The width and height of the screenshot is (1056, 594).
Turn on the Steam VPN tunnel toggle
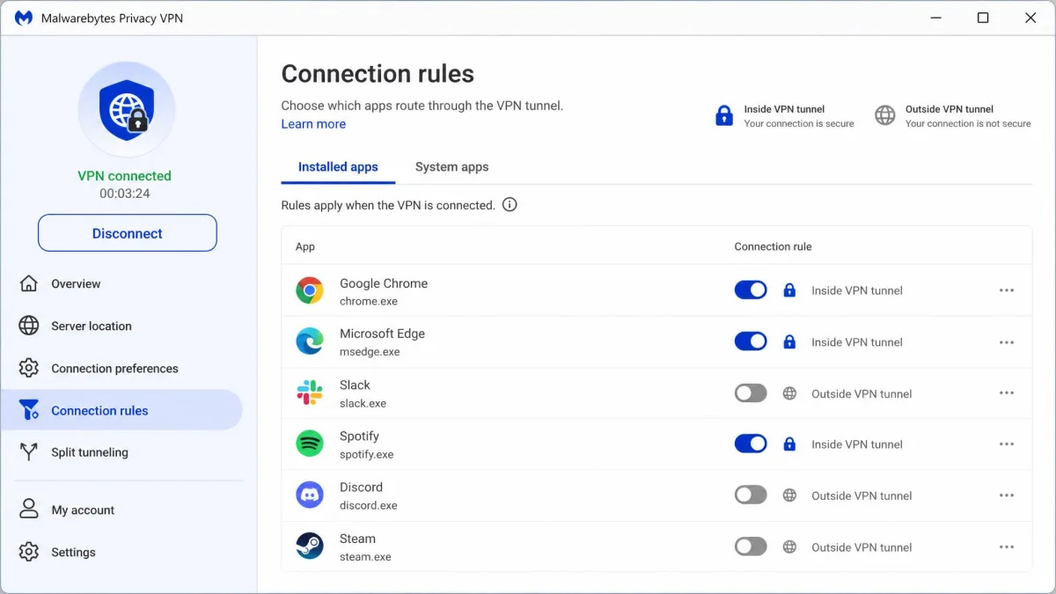(751, 546)
